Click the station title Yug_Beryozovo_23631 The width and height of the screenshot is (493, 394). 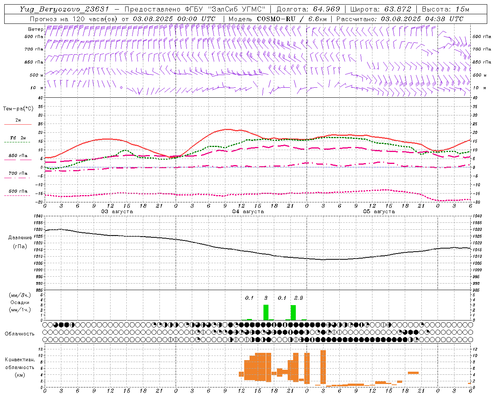point(64,9)
